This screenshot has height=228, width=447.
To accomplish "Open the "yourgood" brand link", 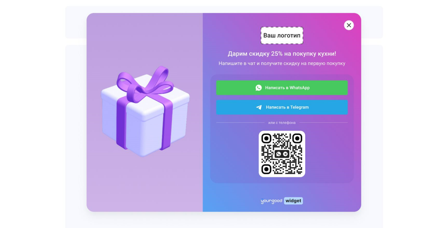I will (x=271, y=201).
